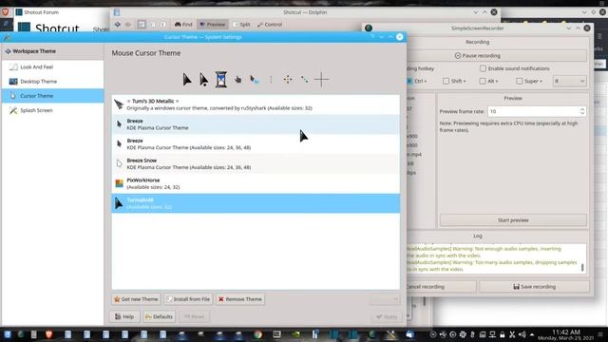Click Find in Dolphin toolbar
This screenshot has height=342, width=608.
(x=183, y=25)
